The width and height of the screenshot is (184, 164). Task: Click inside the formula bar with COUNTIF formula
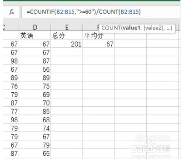[101, 12]
